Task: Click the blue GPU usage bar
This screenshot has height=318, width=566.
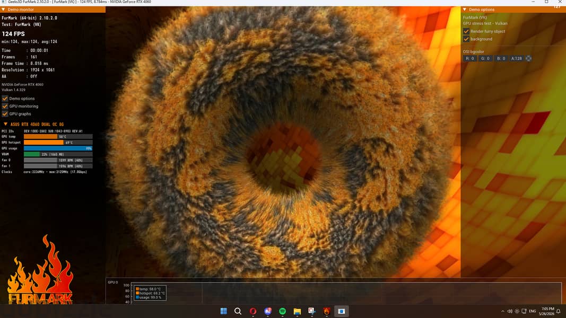Action: tap(58, 148)
